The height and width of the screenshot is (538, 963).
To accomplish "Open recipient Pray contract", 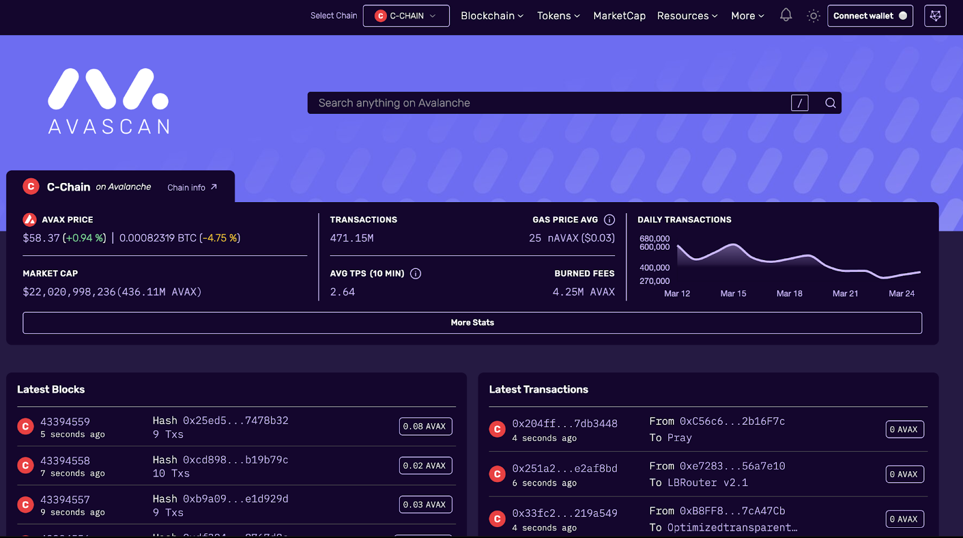I will [x=680, y=438].
